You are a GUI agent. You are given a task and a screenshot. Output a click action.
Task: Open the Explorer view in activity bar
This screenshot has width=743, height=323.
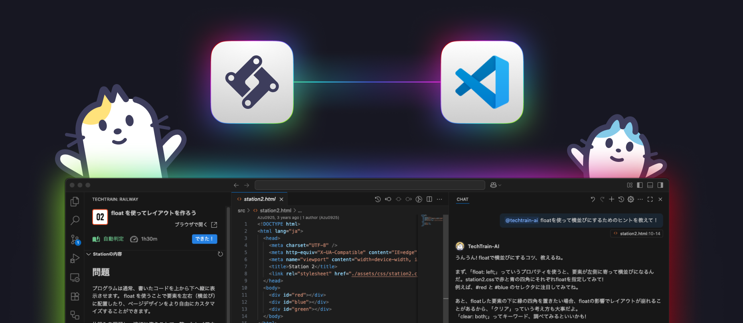click(75, 202)
